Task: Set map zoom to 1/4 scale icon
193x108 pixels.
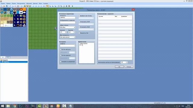Action: [53, 6]
